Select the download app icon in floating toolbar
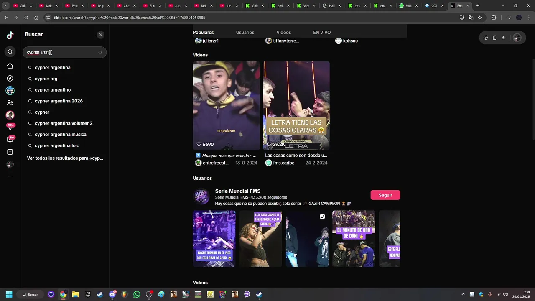 coord(504,38)
